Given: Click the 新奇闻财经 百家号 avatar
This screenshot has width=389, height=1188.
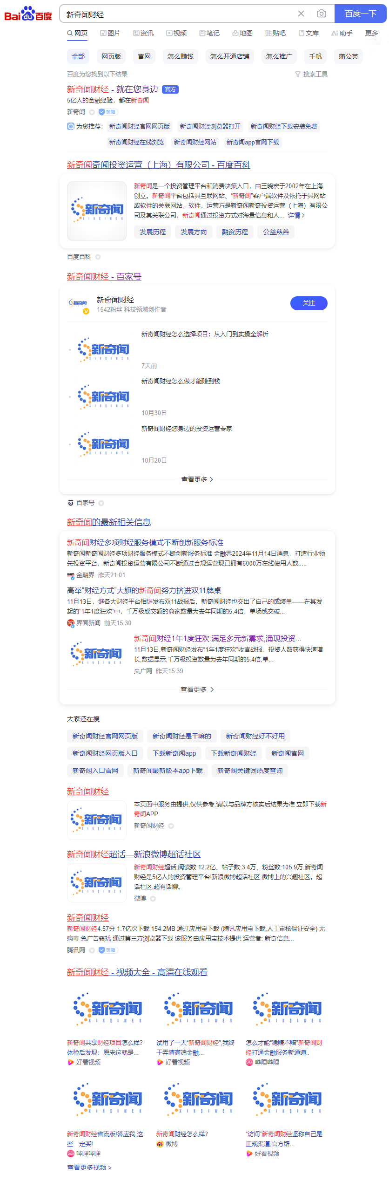Looking at the screenshot, I should tap(78, 304).
